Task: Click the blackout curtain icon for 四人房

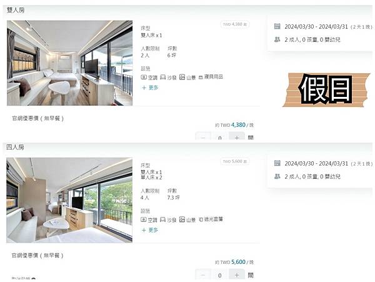Action: 201,219
